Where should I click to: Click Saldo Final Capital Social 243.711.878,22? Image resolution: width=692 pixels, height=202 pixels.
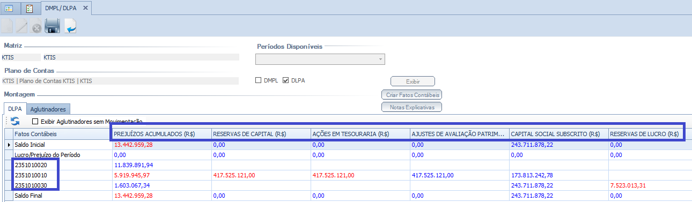coord(559,196)
